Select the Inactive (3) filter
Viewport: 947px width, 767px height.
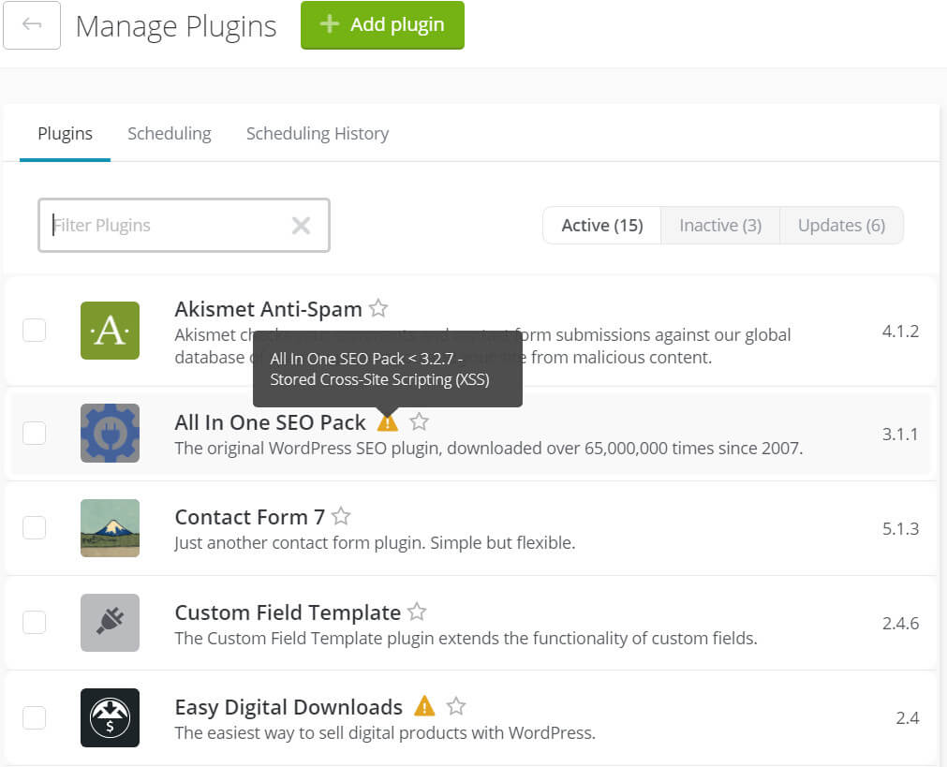[720, 226]
